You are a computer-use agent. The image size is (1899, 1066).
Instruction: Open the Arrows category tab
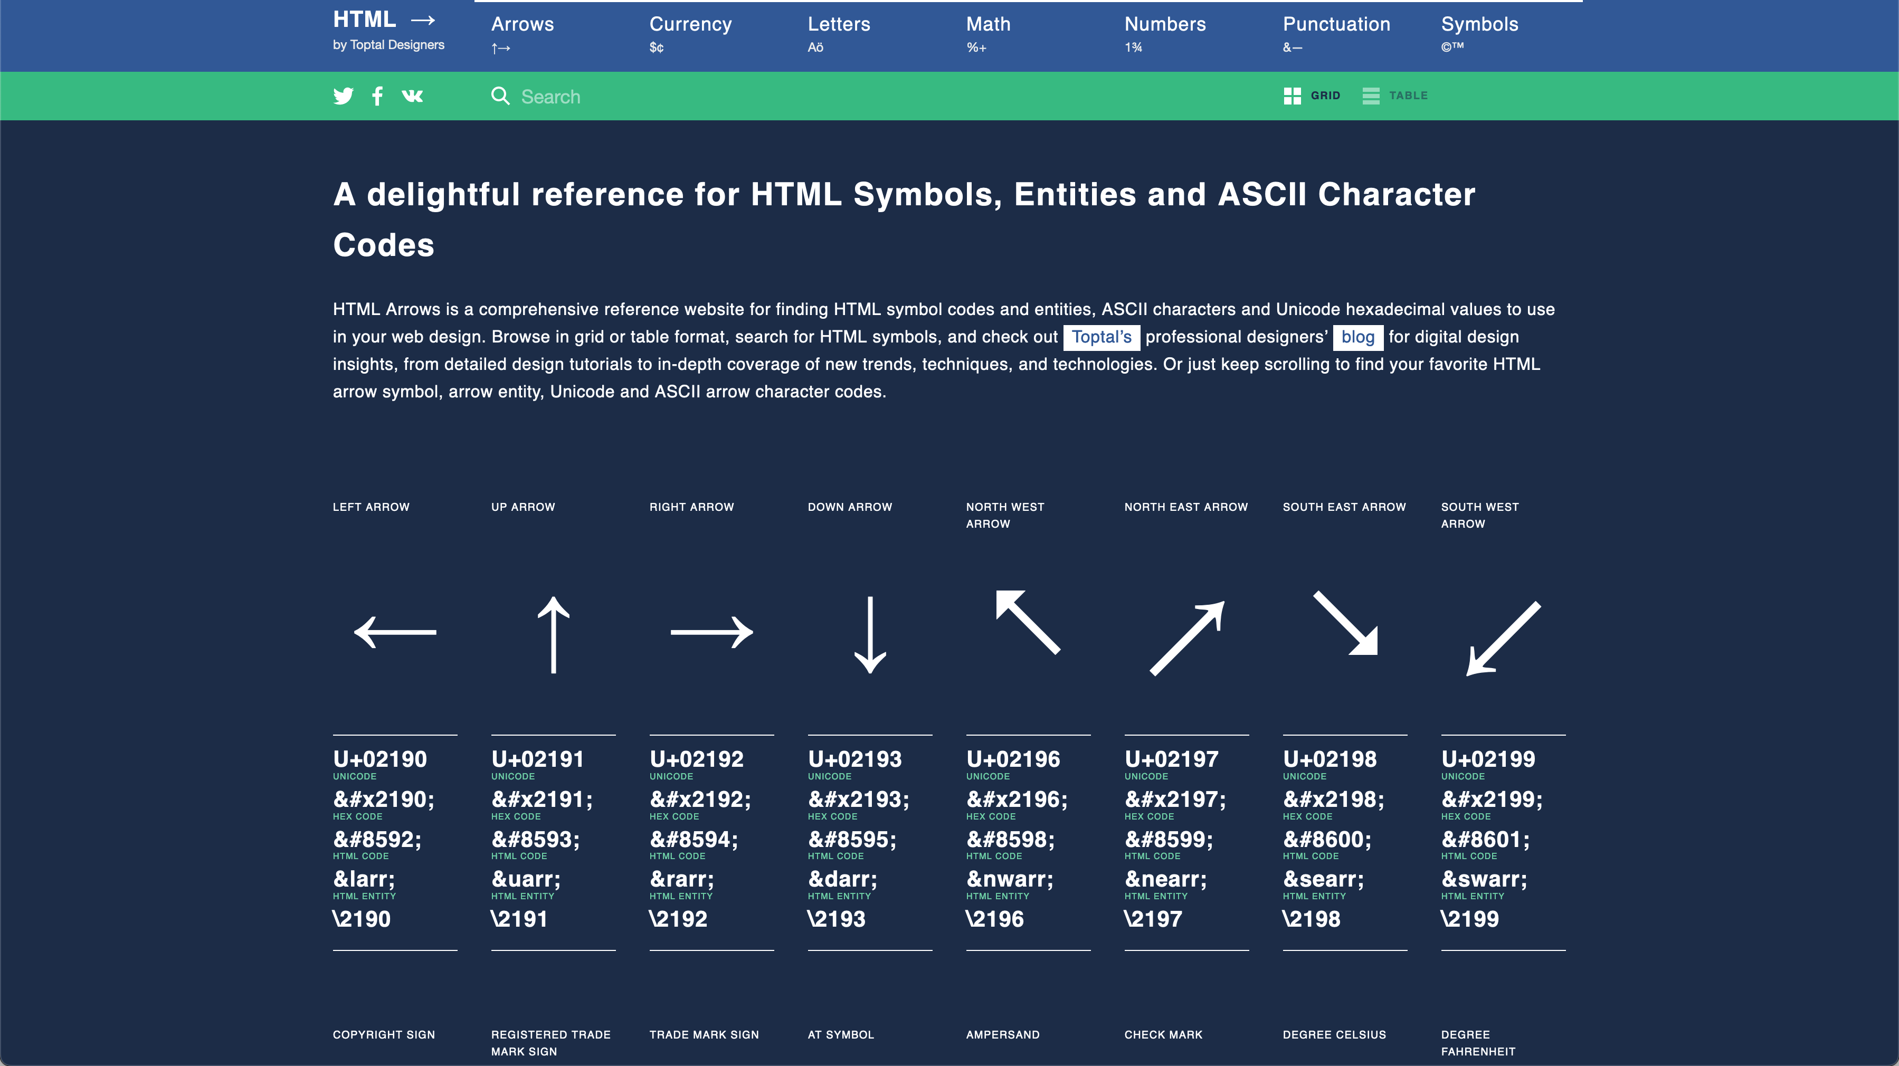[x=523, y=34]
